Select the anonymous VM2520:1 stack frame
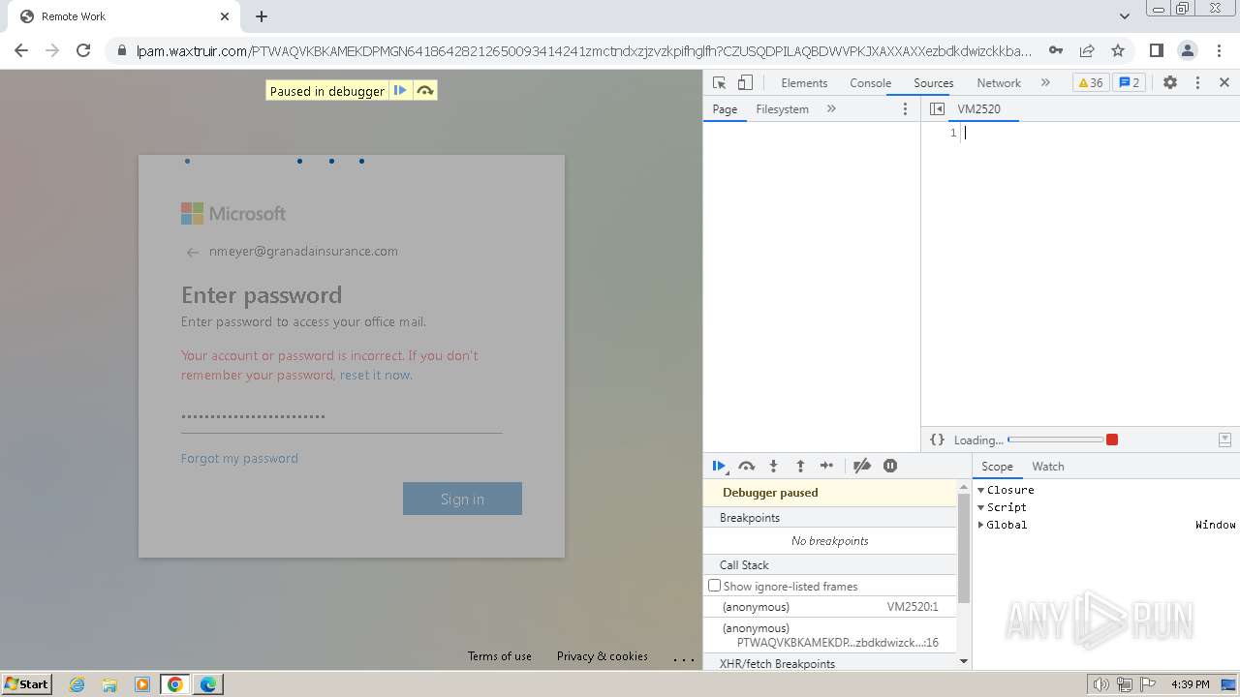 pyautogui.click(x=829, y=607)
